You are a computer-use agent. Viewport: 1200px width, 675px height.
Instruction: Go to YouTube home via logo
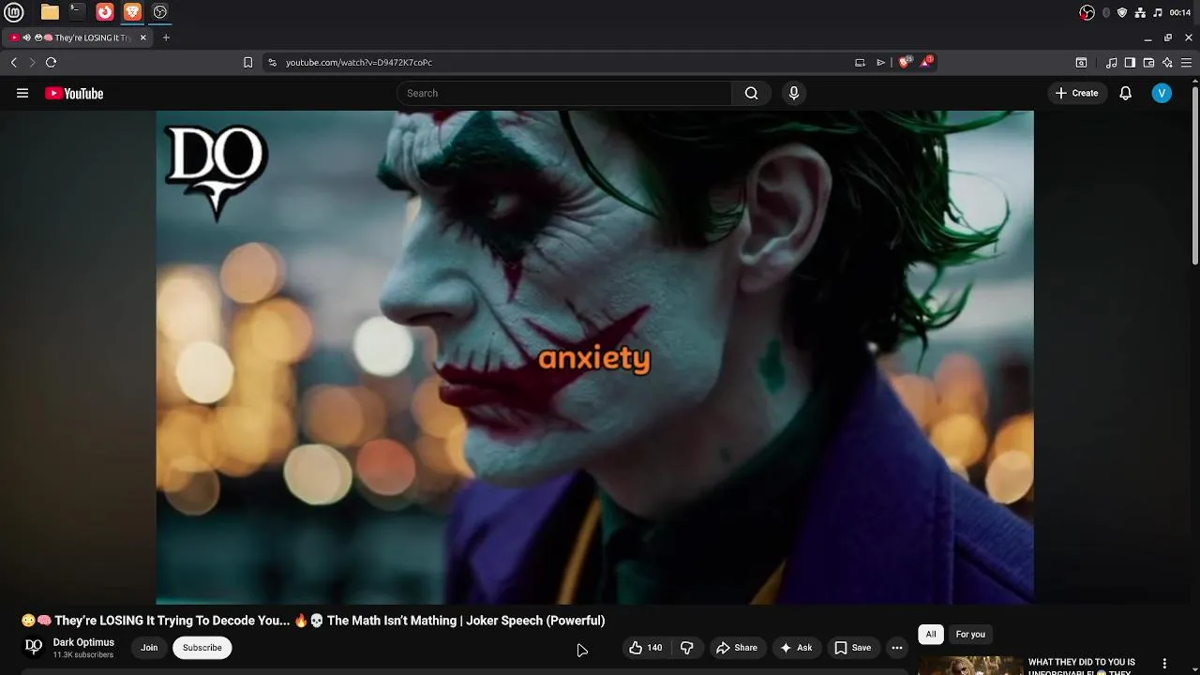click(74, 93)
